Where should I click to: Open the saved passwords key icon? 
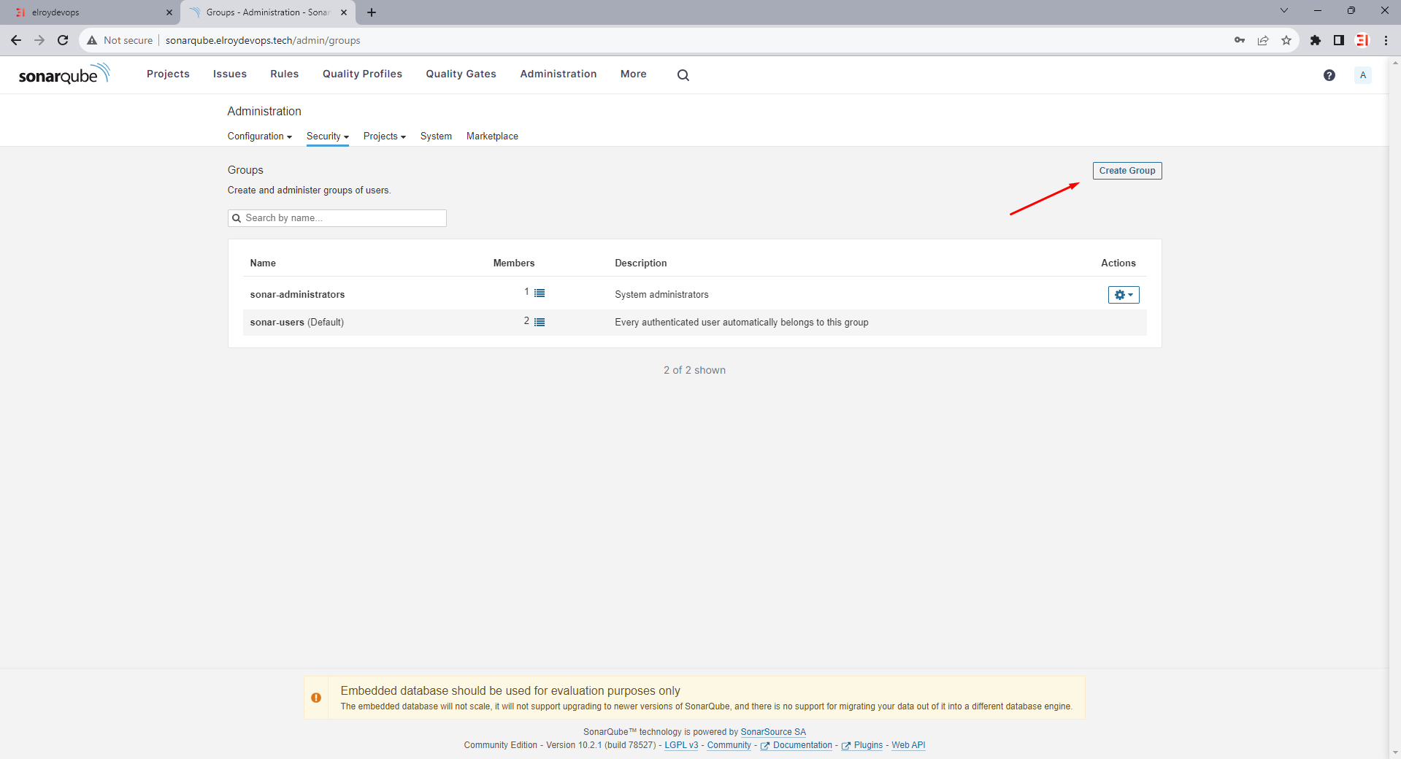pos(1239,40)
